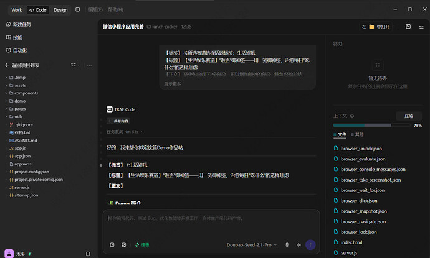Click browser_take_screenshot.json in context files
Viewport: 430px width, 258px height.
[371, 180]
